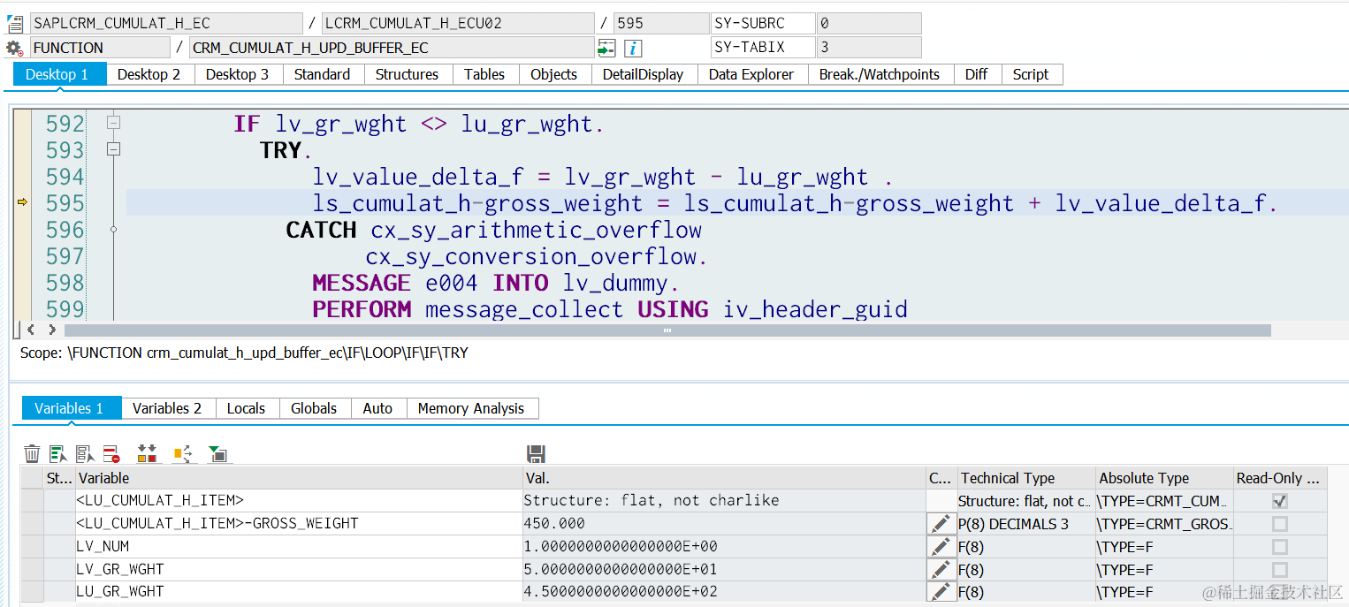The width and height of the screenshot is (1349, 607).
Task: Open the Break./Watchpoints tab
Action: click(880, 74)
